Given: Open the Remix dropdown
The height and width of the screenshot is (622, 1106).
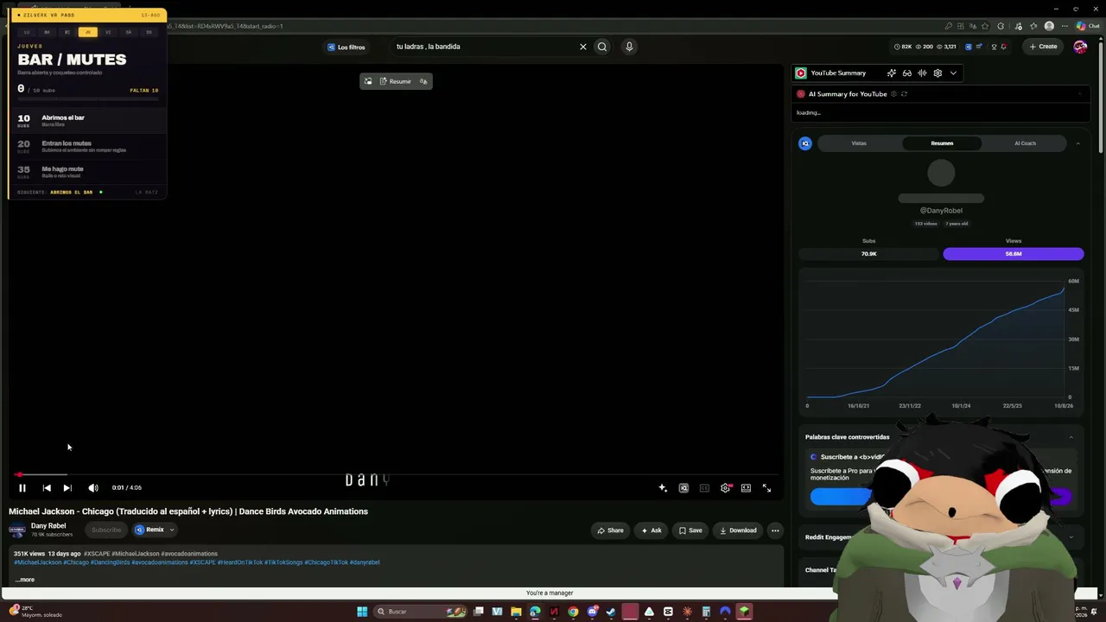Looking at the screenshot, I should coord(155,530).
